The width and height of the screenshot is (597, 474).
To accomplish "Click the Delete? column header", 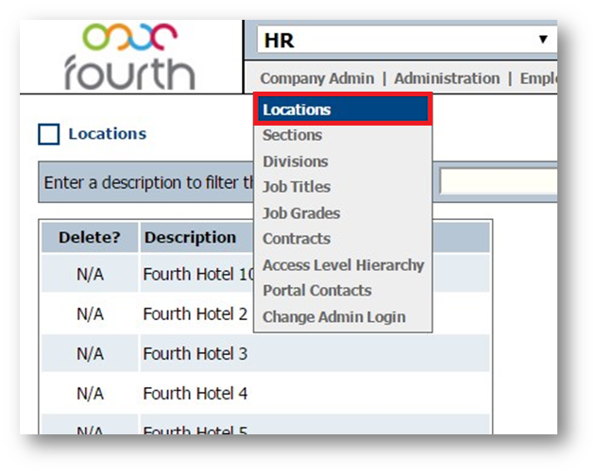I will [x=89, y=237].
